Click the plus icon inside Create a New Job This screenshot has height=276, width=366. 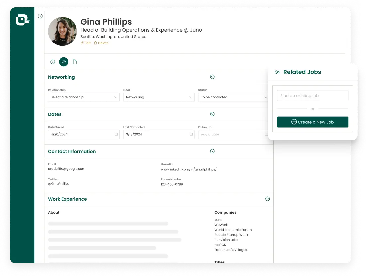(294, 122)
